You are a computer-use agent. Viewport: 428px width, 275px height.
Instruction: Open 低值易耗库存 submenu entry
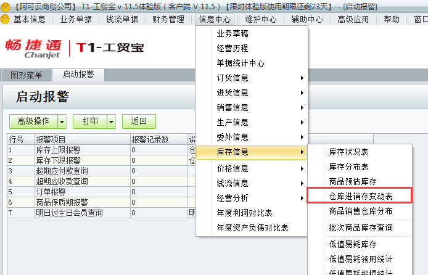tap(360, 244)
